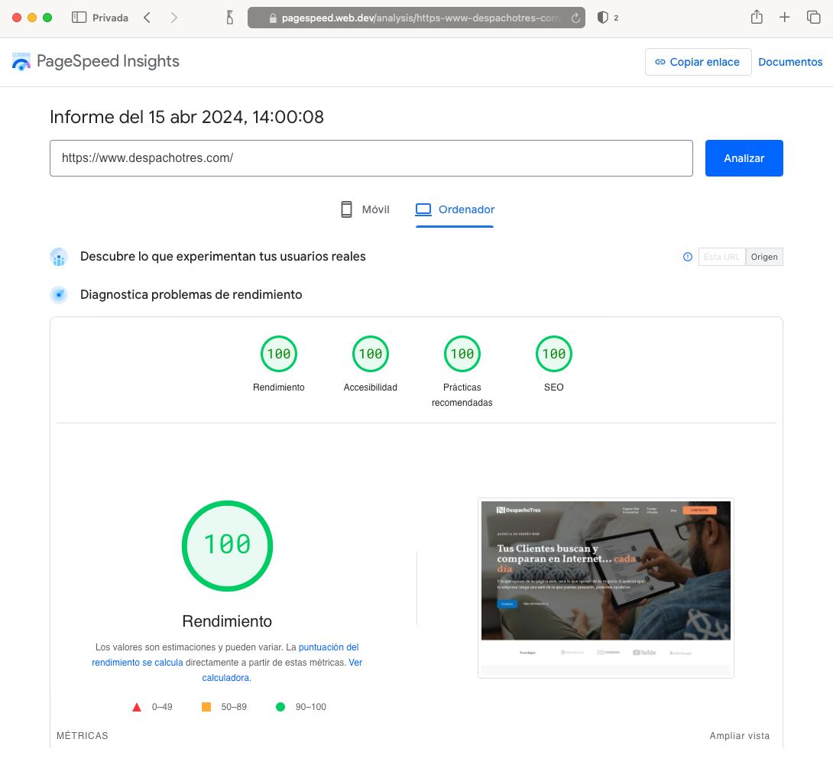This screenshot has height=765, width=833.
Task: Click the 'Descubre lo que experimentan' heading
Action: [x=223, y=257]
